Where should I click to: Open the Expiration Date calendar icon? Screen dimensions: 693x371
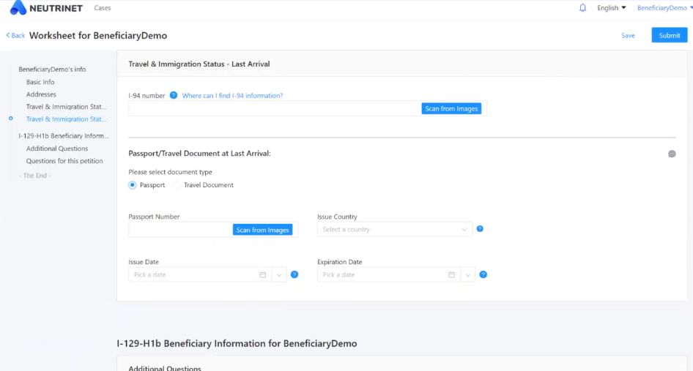click(452, 274)
